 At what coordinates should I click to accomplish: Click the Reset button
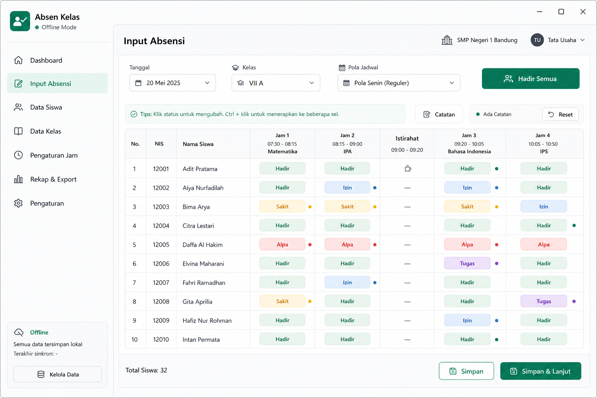click(560, 114)
